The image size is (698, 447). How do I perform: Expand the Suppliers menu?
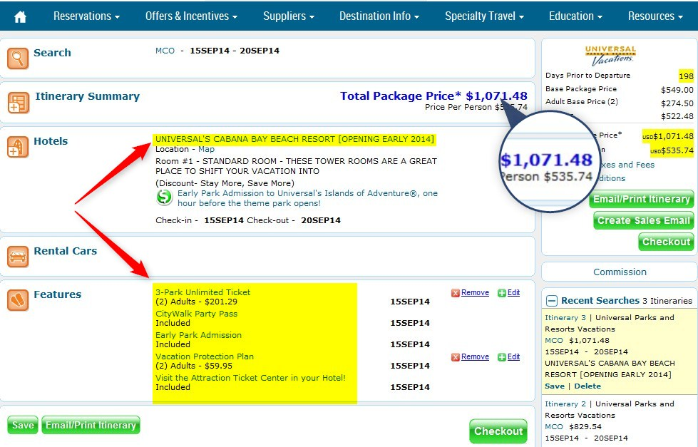click(289, 16)
